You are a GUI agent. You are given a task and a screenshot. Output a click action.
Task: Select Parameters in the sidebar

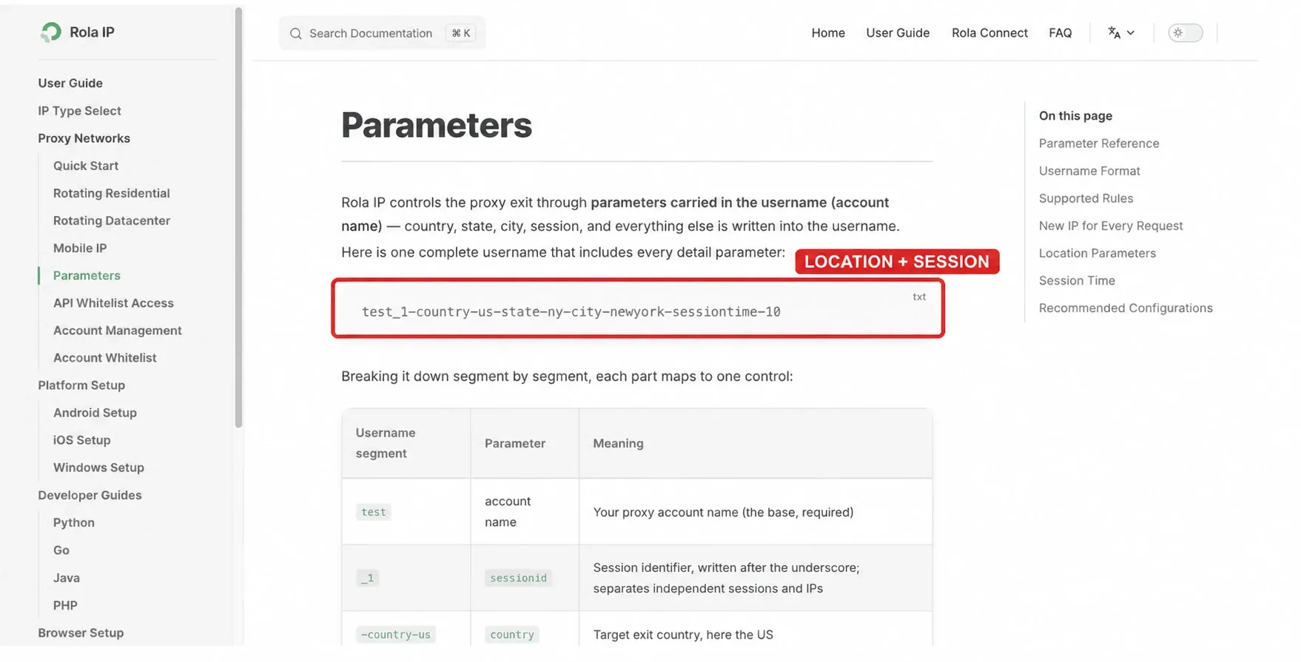click(x=87, y=274)
